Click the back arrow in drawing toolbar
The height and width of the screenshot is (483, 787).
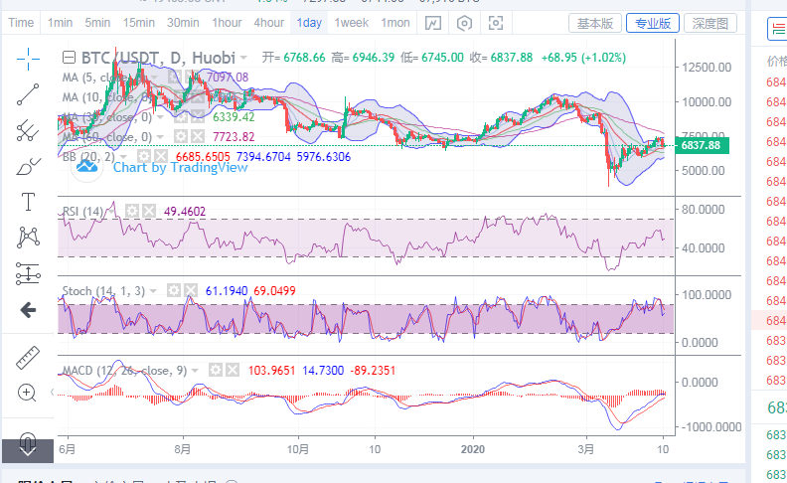tap(28, 310)
